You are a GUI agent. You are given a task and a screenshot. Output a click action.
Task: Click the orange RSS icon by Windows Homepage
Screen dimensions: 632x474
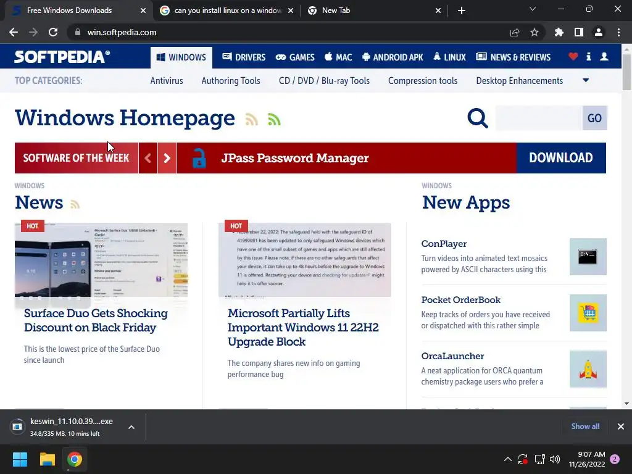click(x=252, y=120)
